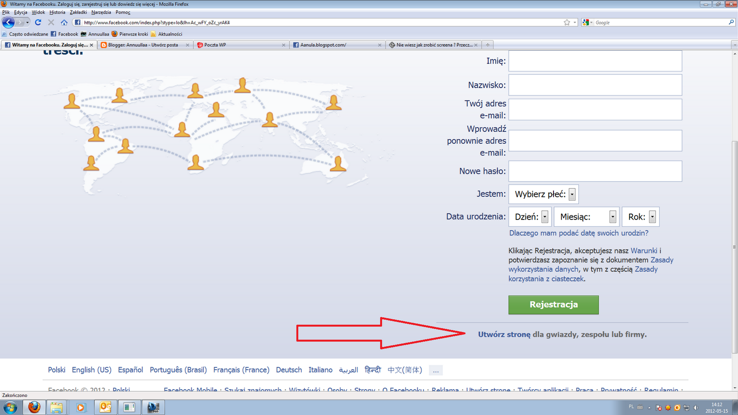Open Dlaczego mam podać datę urodzin link
Viewport: 738px width, 415px height.
579,233
